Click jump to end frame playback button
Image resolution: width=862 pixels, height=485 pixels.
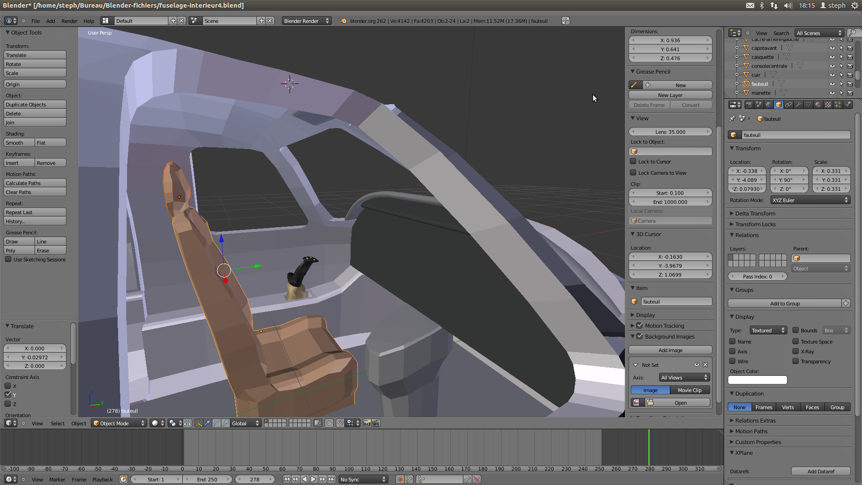331,479
